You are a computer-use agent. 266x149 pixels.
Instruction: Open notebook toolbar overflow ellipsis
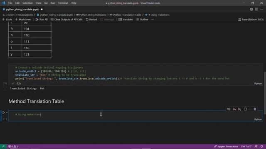coord(153,19)
